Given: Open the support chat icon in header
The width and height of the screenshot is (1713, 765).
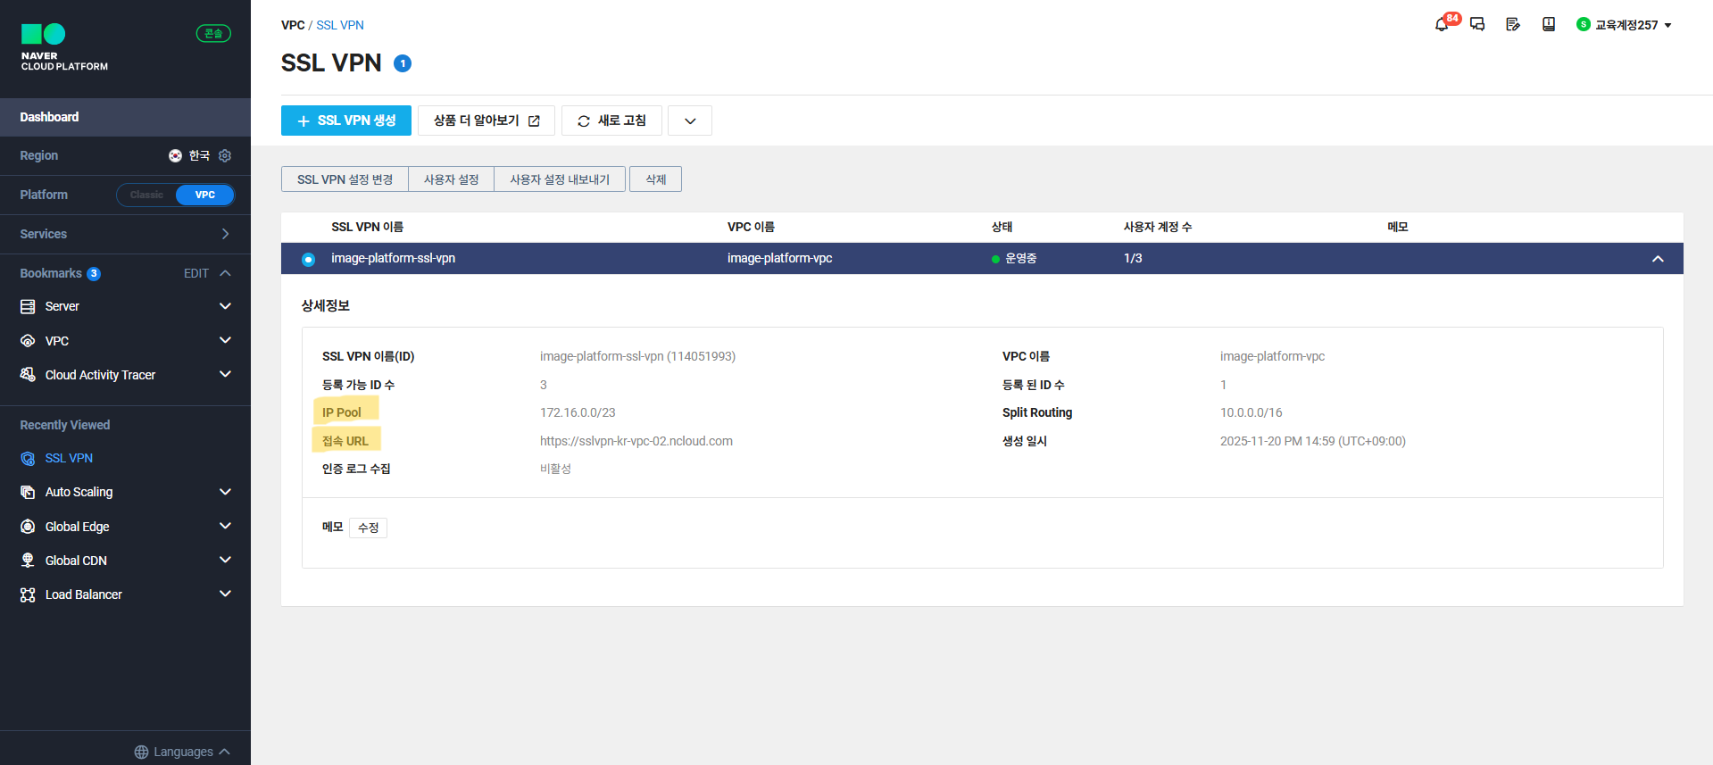Looking at the screenshot, I should coord(1477,24).
